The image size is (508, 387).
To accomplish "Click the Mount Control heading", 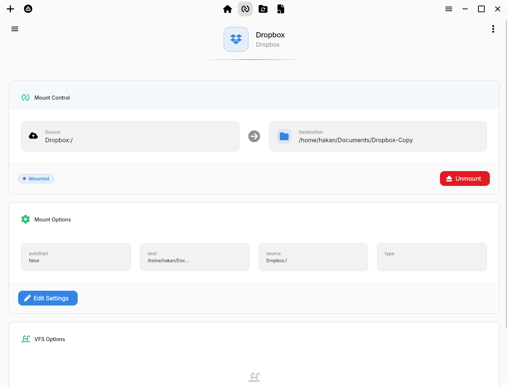I will (x=52, y=98).
